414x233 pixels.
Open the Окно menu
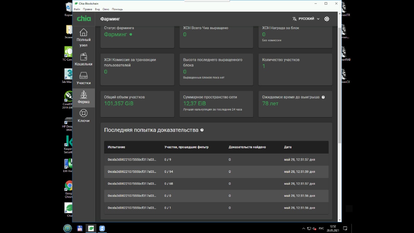(x=106, y=9)
